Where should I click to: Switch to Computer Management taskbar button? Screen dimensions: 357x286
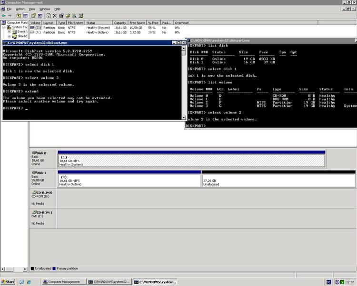point(64,282)
